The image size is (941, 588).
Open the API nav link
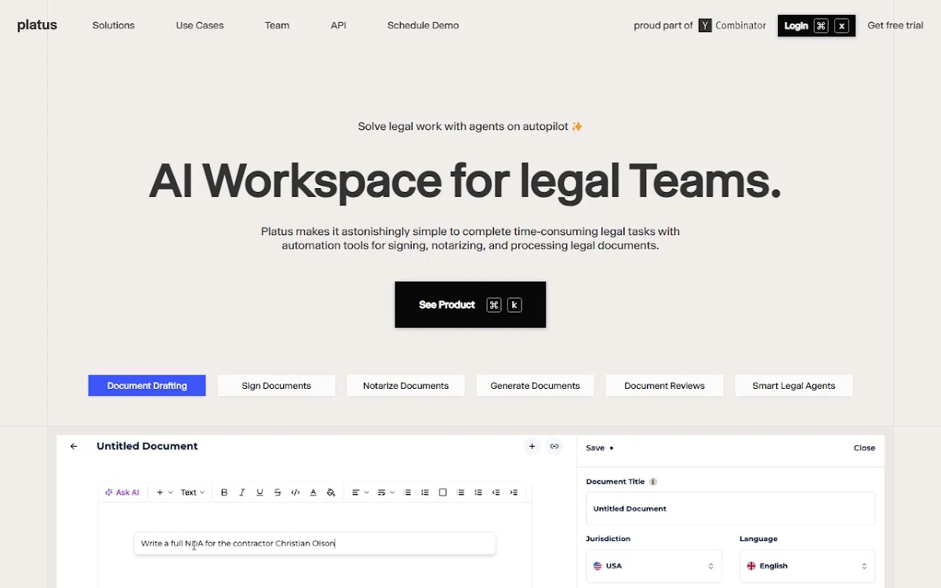tap(338, 26)
